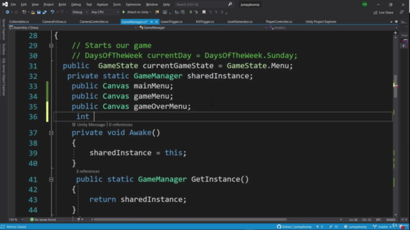Image resolution: width=410 pixels, height=230 pixels.
Task: Click the indent decrease toolbar icon
Action: tap(177, 12)
